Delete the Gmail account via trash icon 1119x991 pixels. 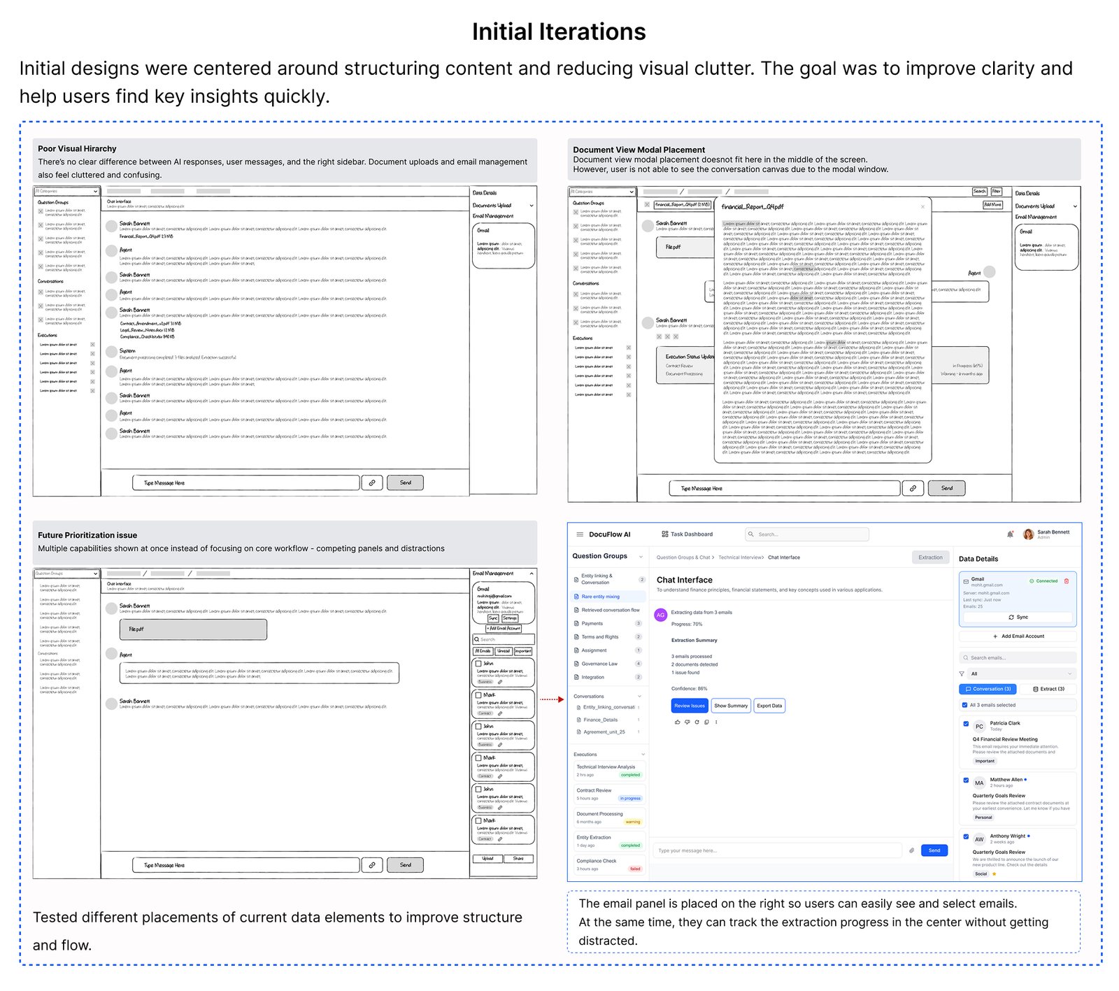tap(1066, 581)
